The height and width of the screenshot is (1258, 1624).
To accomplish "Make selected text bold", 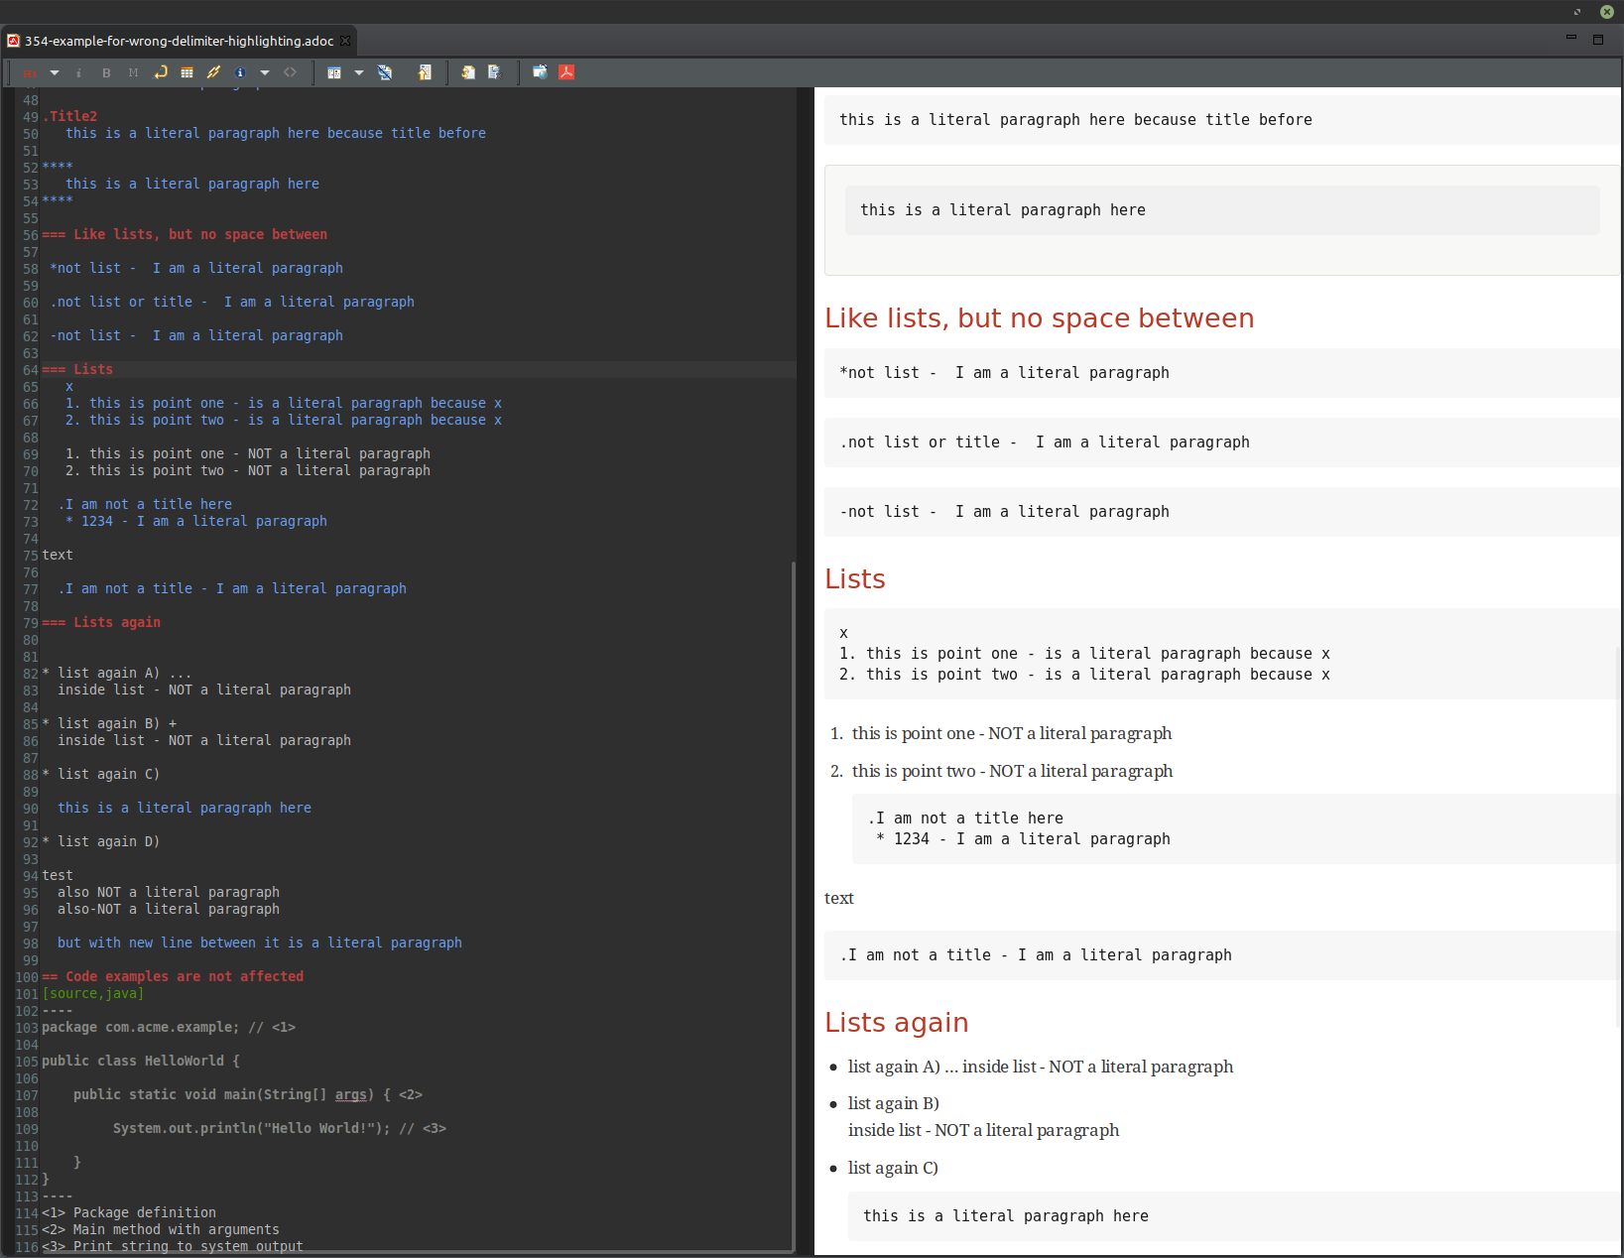I will (106, 72).
